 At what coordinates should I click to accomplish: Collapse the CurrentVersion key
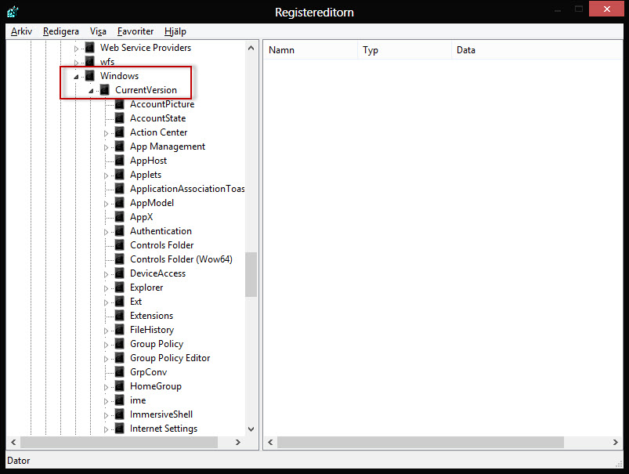tap(91, 91)
